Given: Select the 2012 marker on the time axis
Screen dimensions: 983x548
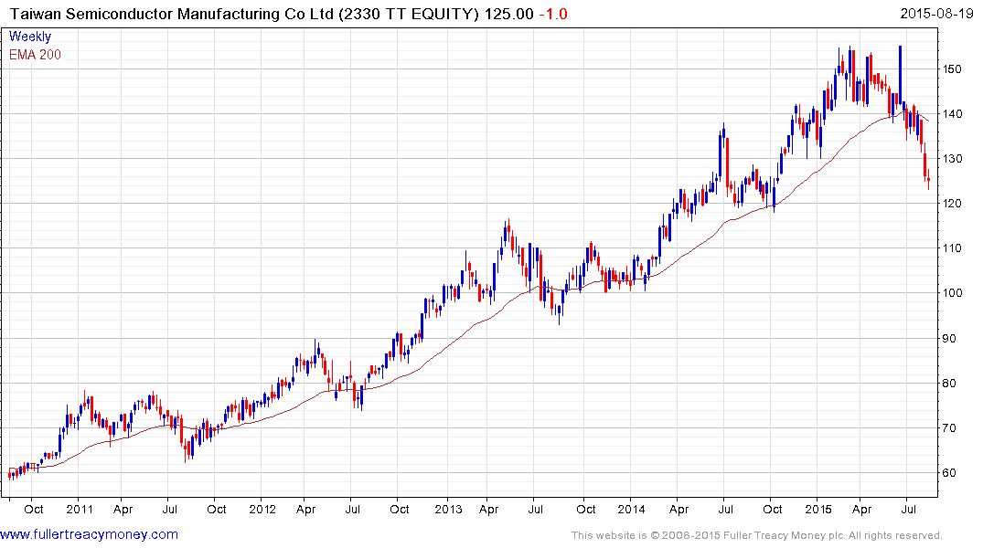Looking at the screenshot, I should pos(262,509).
